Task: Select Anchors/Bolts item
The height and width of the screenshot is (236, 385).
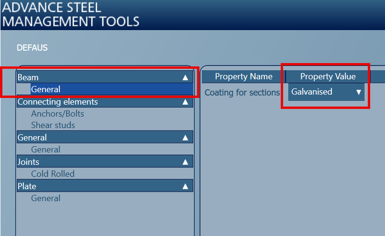Action: pos(57,114)
